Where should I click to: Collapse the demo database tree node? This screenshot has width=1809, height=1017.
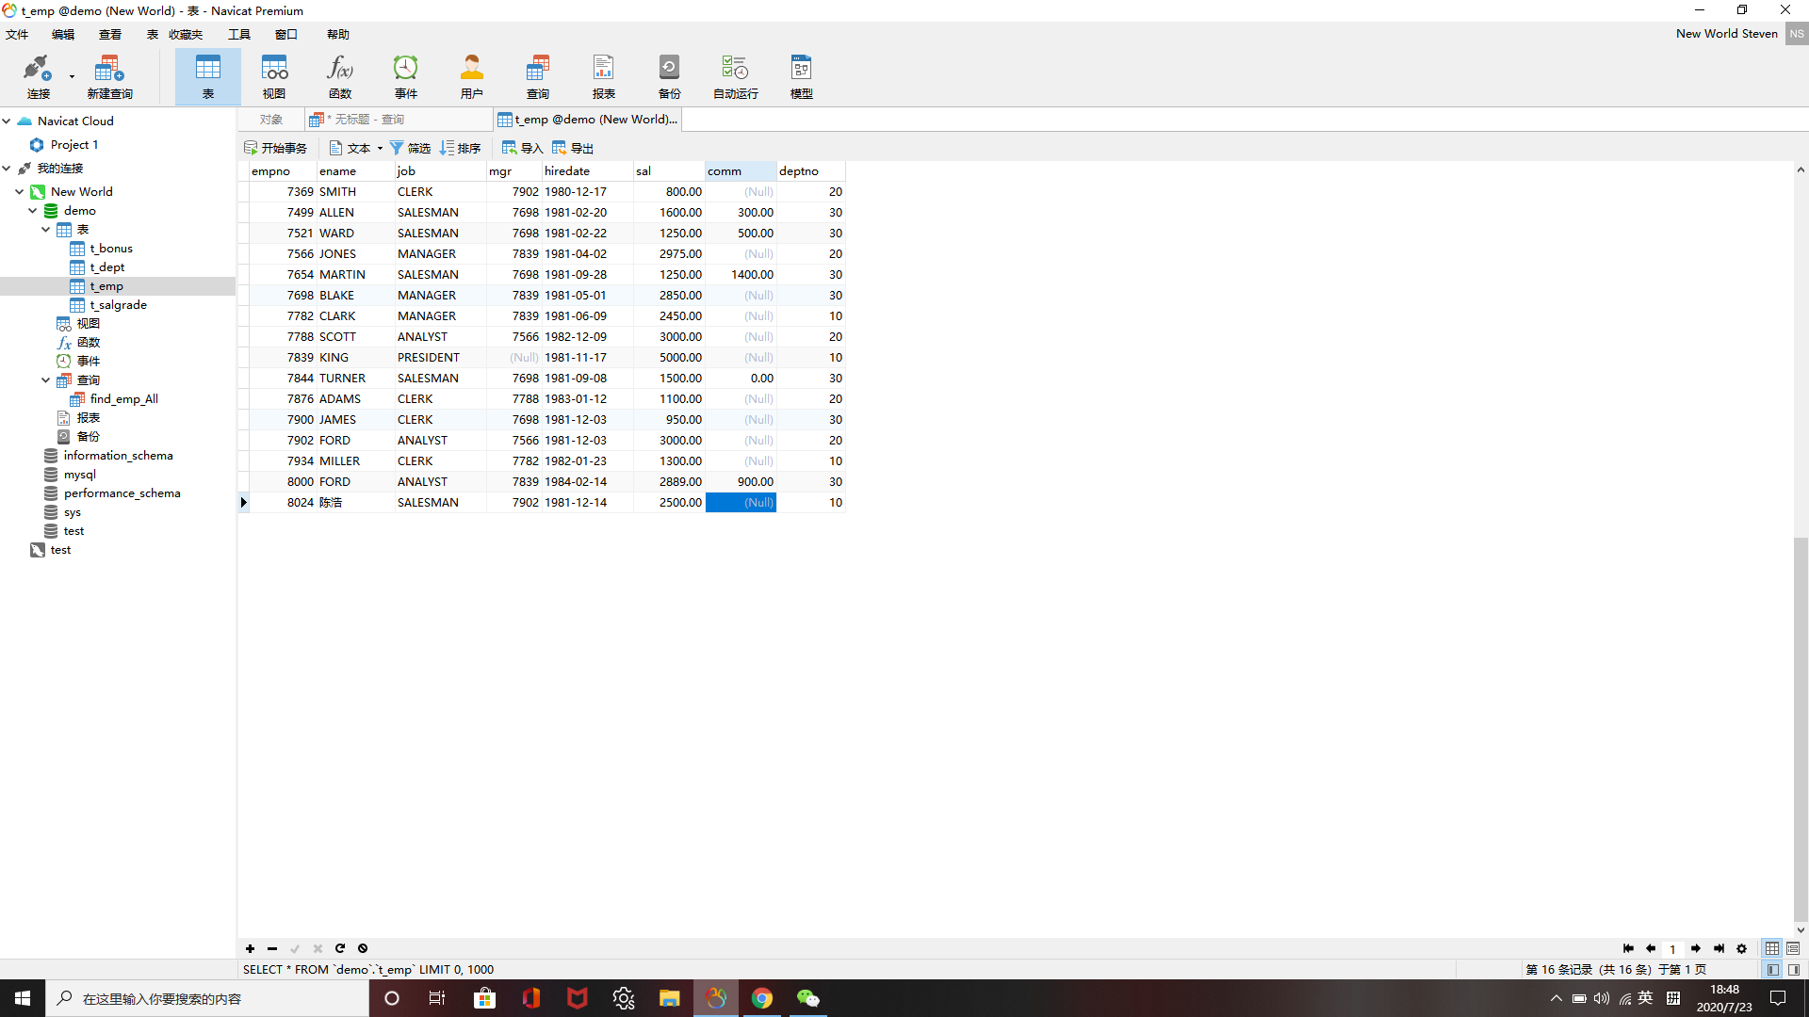[x=33, y=211]
